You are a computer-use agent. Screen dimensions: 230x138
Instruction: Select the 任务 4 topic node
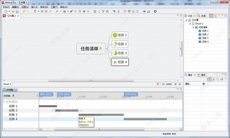pyautogui.click(x=120, y=62)
